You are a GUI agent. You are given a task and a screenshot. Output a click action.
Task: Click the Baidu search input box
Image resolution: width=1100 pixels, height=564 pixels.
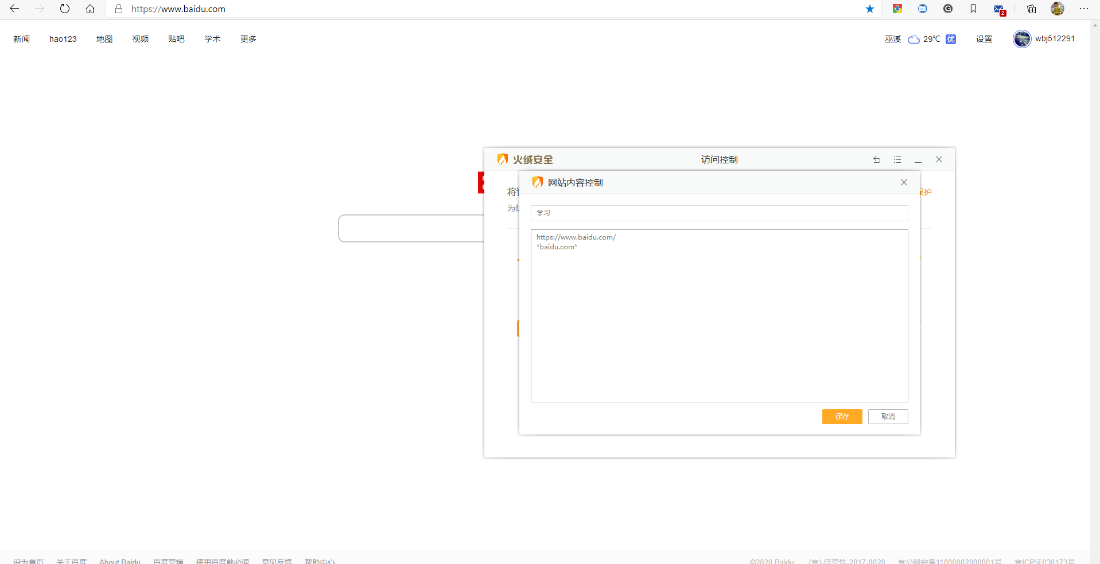(x=411, y=229)
